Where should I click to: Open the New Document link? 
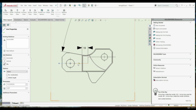tap(160, 25)
